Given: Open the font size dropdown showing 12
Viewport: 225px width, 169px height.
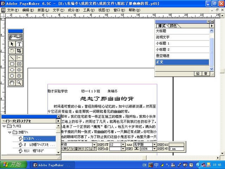Looking at the screenshot, I should pos(123,145).
